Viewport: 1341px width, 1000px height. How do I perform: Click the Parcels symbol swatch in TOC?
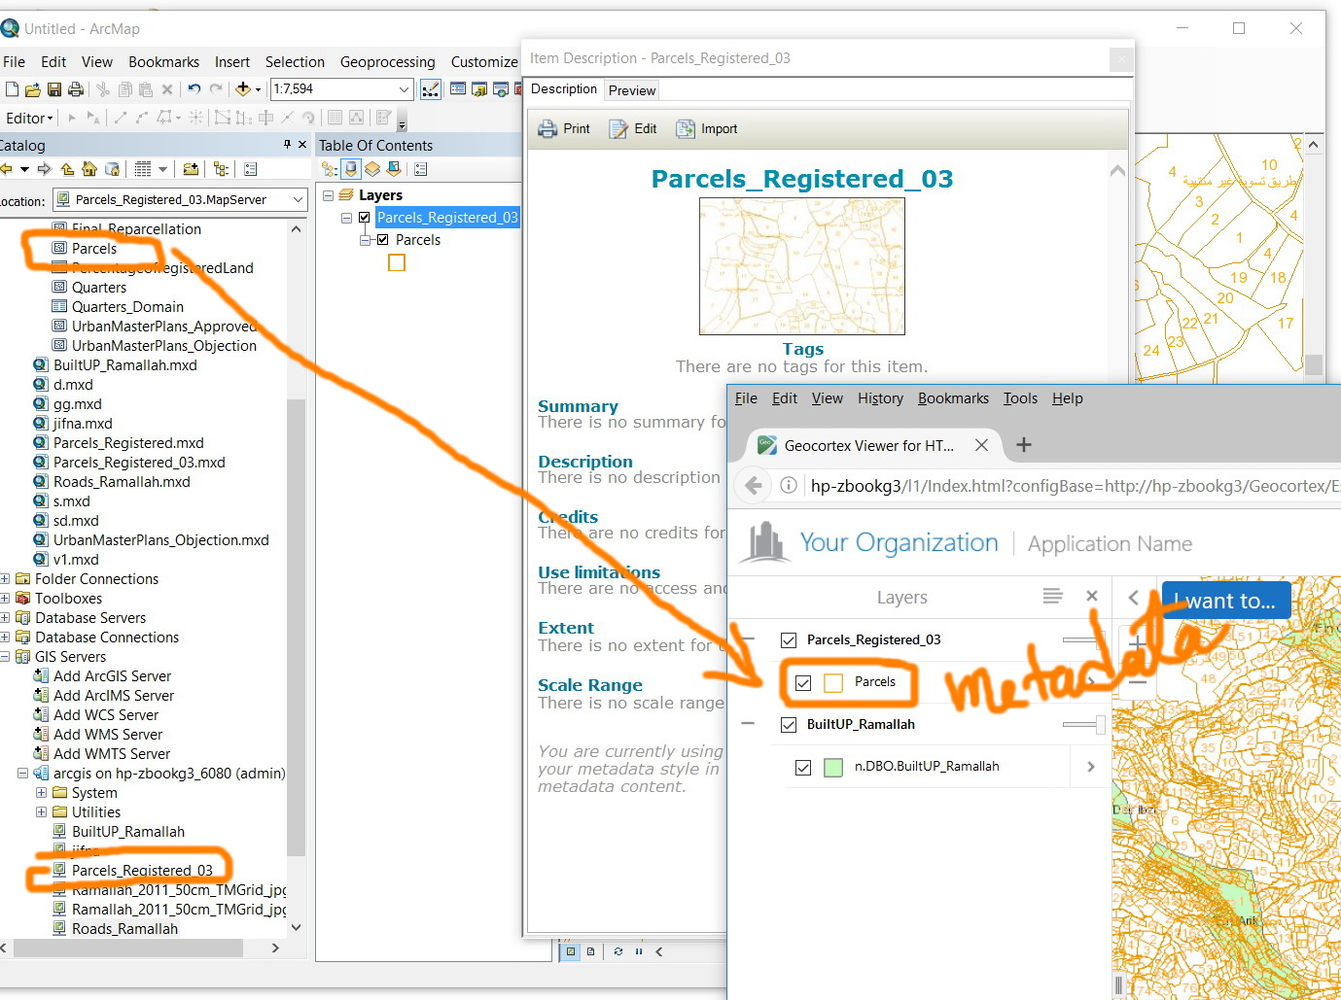pyautogui.click(x=397, y=262)
